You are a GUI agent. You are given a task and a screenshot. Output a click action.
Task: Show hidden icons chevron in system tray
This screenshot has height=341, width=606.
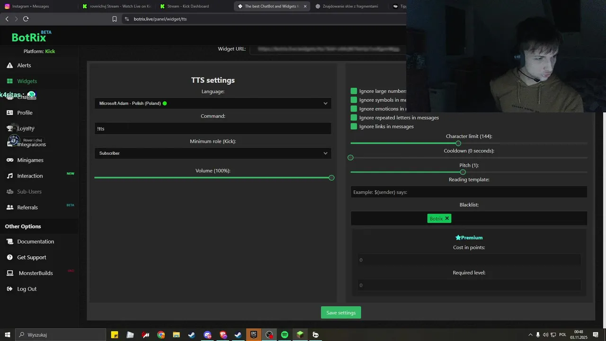[530, 335]
